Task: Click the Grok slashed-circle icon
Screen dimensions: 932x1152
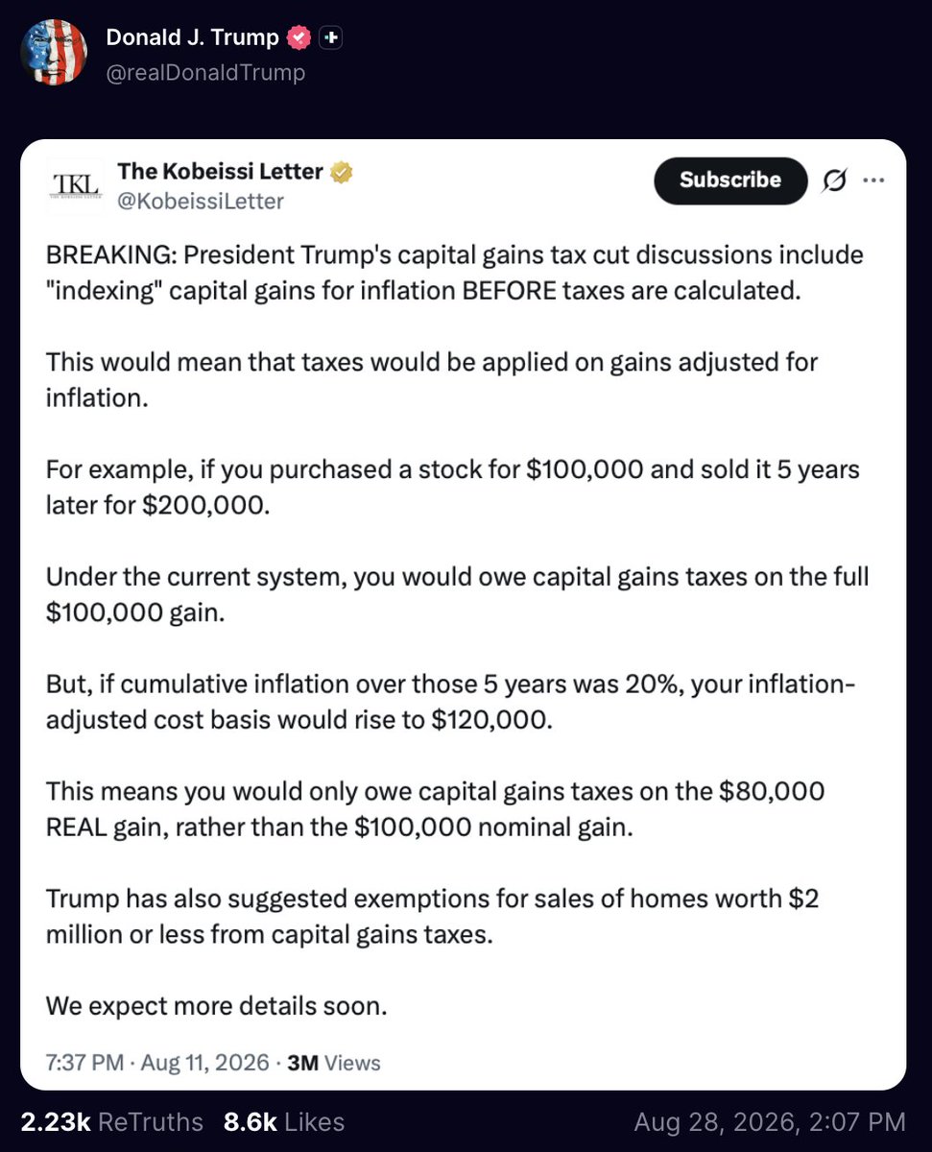Action: tap(834, 180)
